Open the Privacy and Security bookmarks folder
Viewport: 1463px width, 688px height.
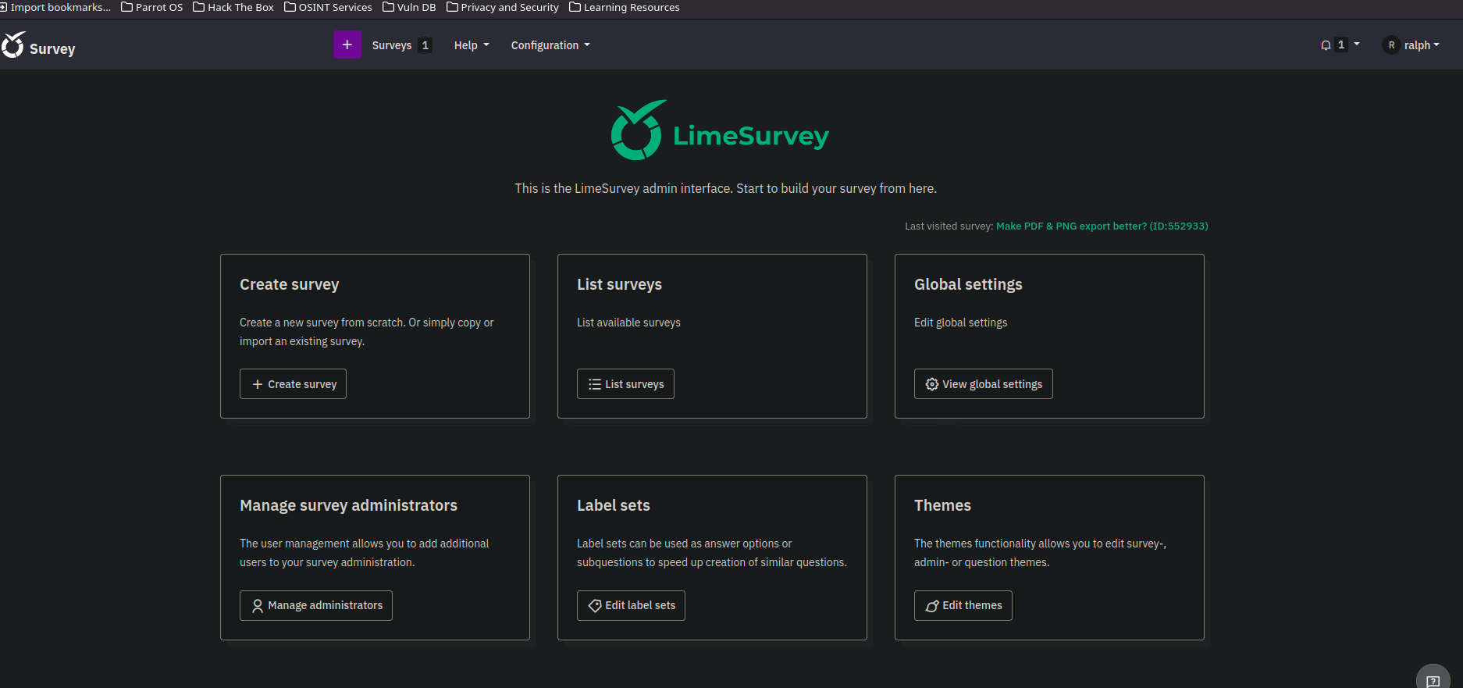pos(503,7)
